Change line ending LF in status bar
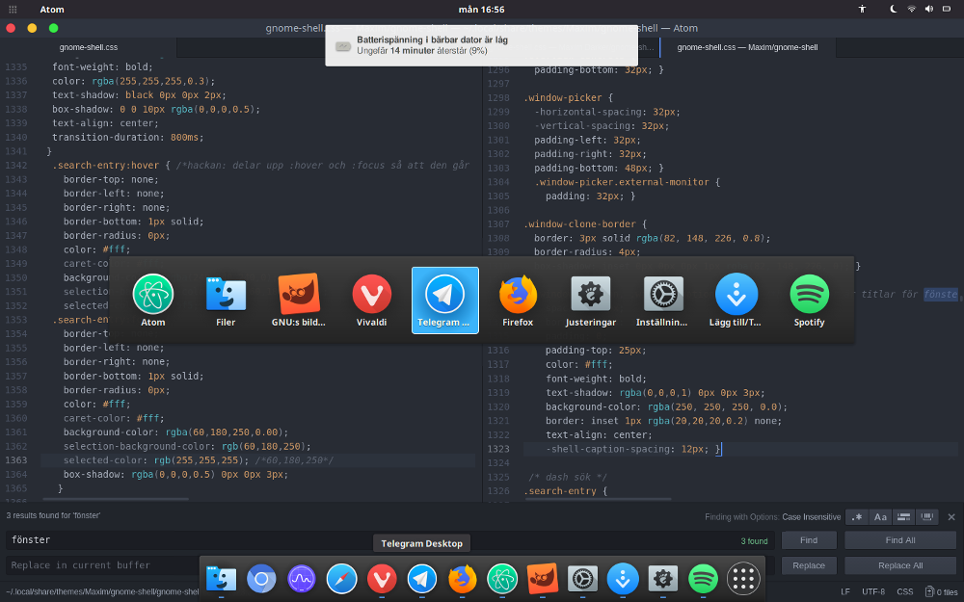Image resolution: width=964 pixels, height=602 pixels. (845, 591)
